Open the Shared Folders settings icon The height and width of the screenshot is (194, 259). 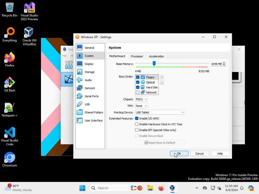(80, 112)
